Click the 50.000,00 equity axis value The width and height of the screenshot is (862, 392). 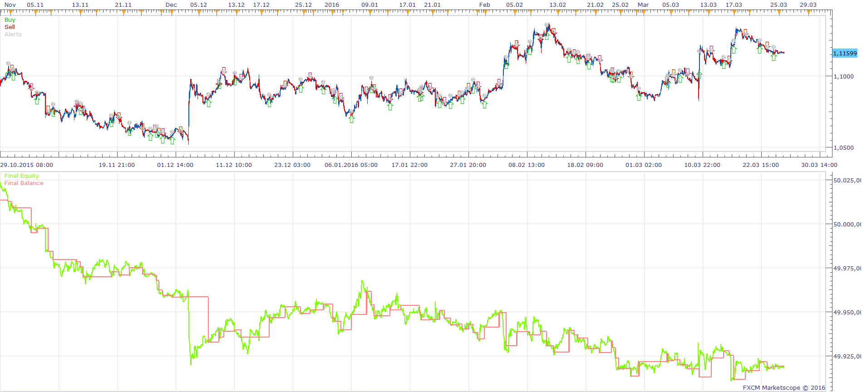847,225
